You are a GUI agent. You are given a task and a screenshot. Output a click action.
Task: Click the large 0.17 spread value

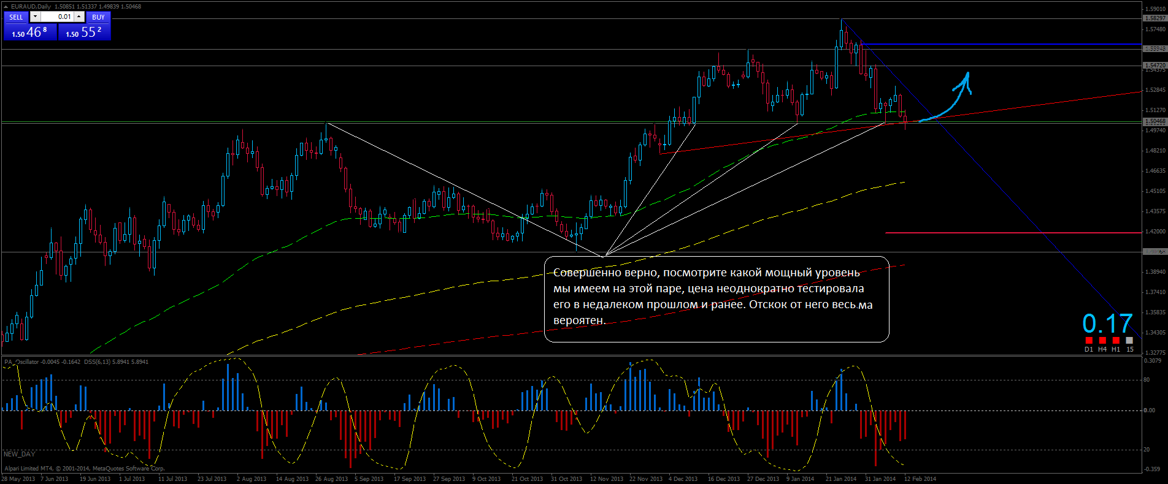(x=1107, y=323)
